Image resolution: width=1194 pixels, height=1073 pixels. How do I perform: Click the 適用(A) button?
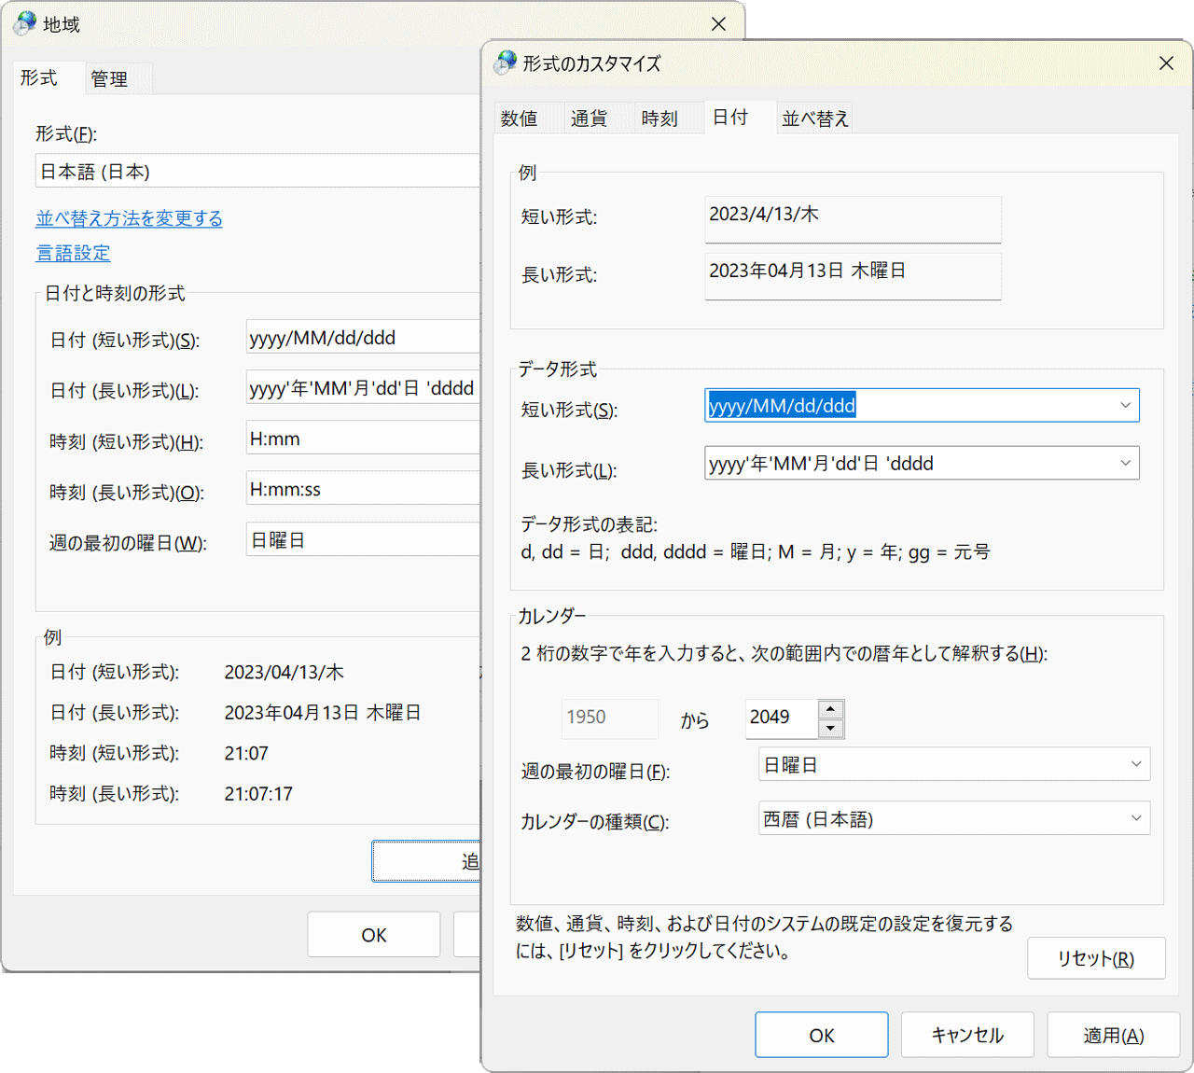1113,1035
